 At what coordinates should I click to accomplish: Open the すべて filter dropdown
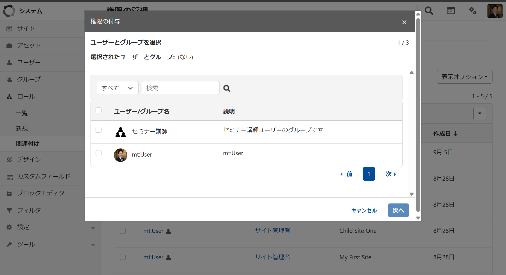118,88
